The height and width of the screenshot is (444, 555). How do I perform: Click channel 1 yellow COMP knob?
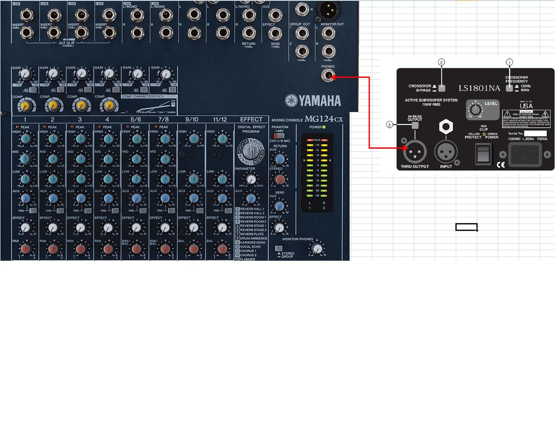tap(25, 106)
